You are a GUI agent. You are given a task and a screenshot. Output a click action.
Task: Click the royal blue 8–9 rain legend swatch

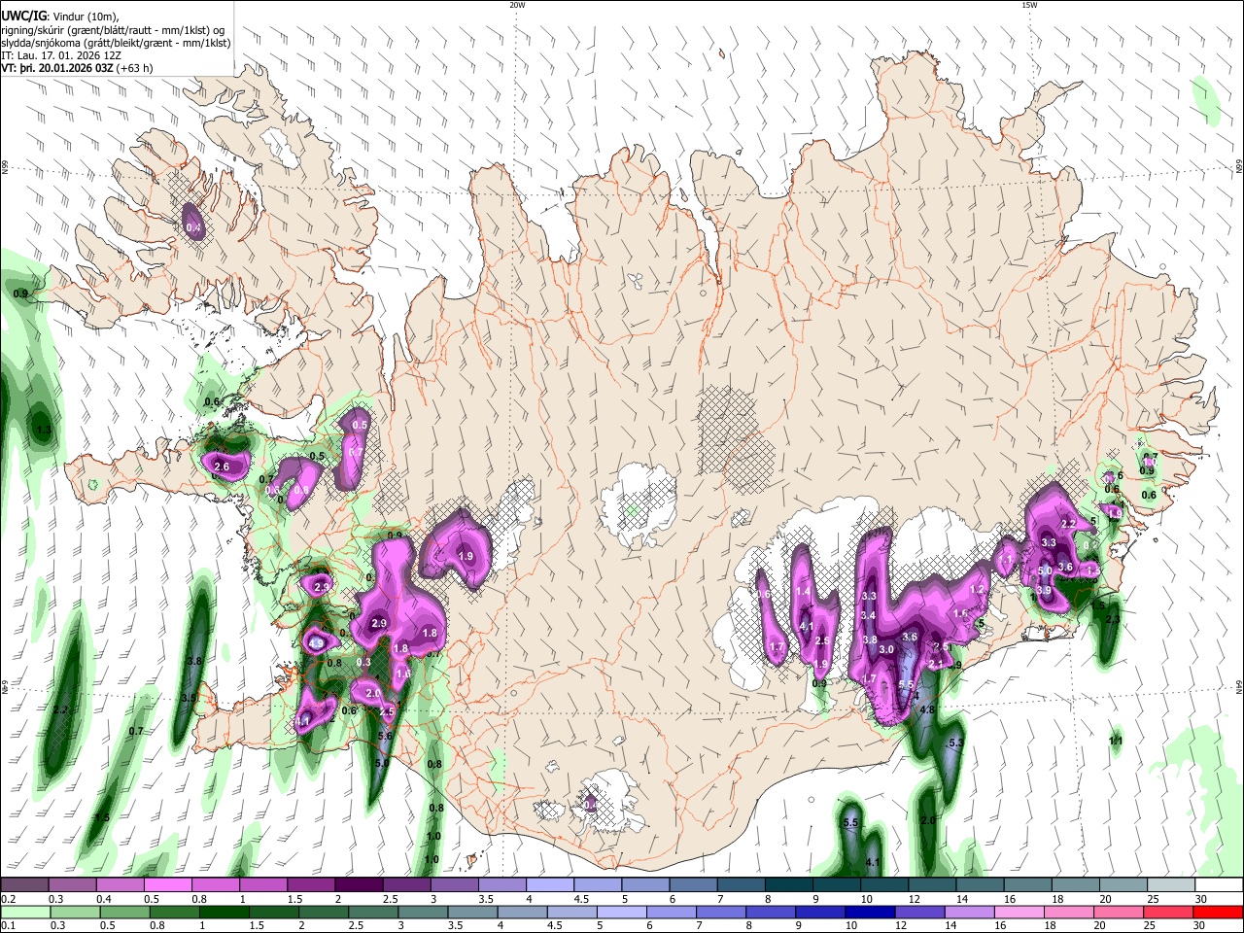click(770, 912)
